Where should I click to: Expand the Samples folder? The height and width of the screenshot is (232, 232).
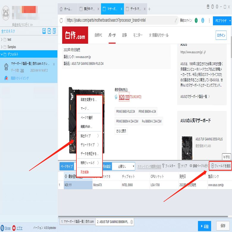pyautogui.click(x=2, y=47)
